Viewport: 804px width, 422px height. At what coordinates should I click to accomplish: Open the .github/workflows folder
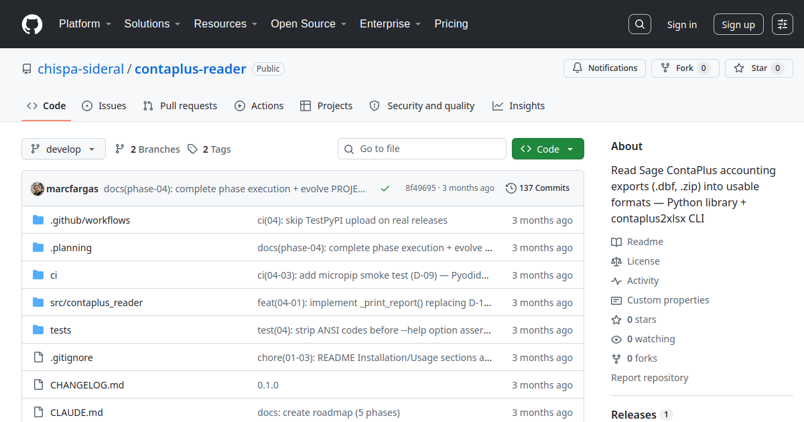(90, 220)
